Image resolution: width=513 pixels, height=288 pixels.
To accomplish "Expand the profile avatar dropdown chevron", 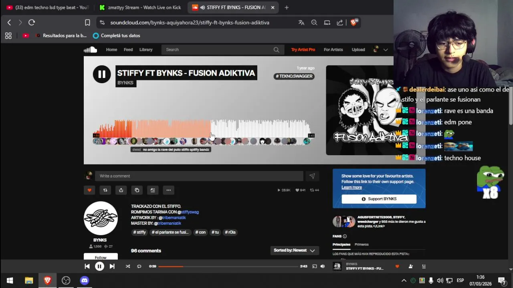I will coord(386,50).
